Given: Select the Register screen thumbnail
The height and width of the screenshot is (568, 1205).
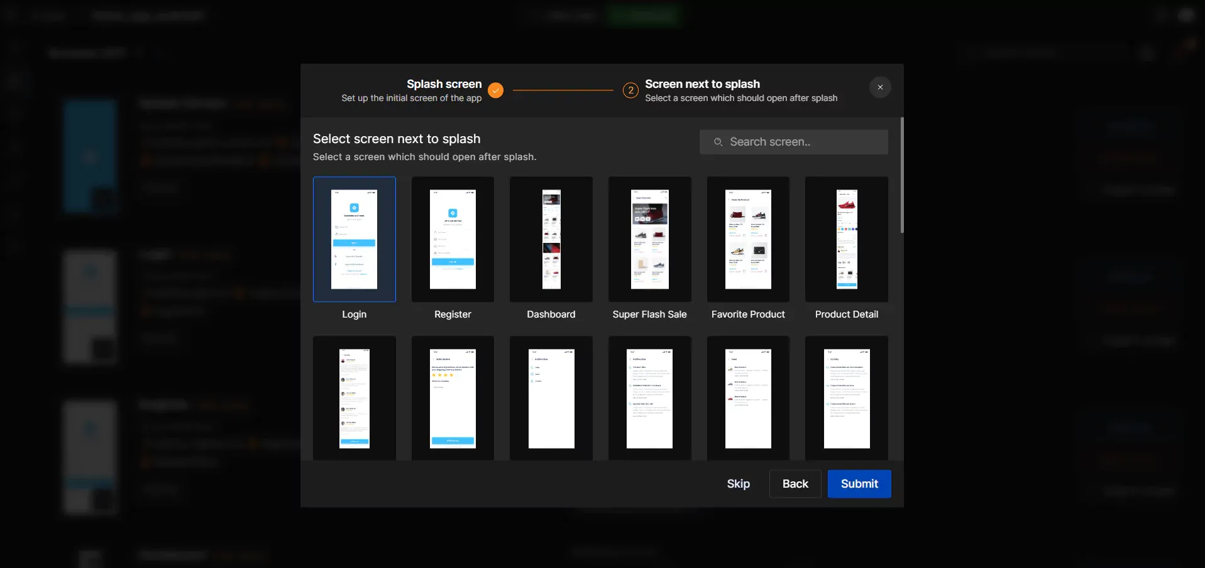Looking at the screenshot, I should pos(452,239).
